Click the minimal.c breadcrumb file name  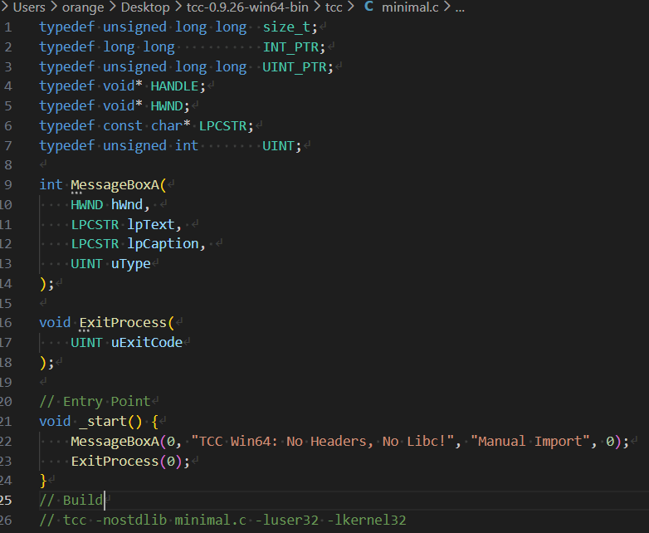[411, 7]
